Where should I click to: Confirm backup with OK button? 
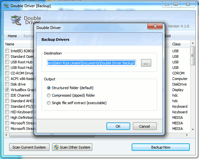point(118,126)
